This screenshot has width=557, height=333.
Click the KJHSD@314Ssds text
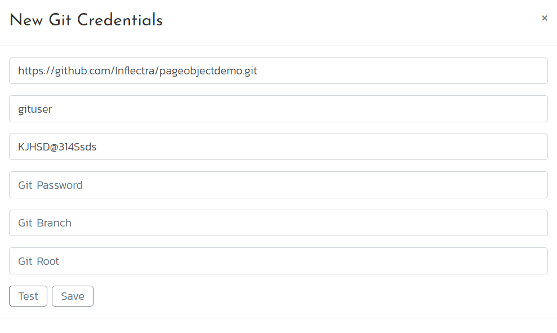pos(57,147)
